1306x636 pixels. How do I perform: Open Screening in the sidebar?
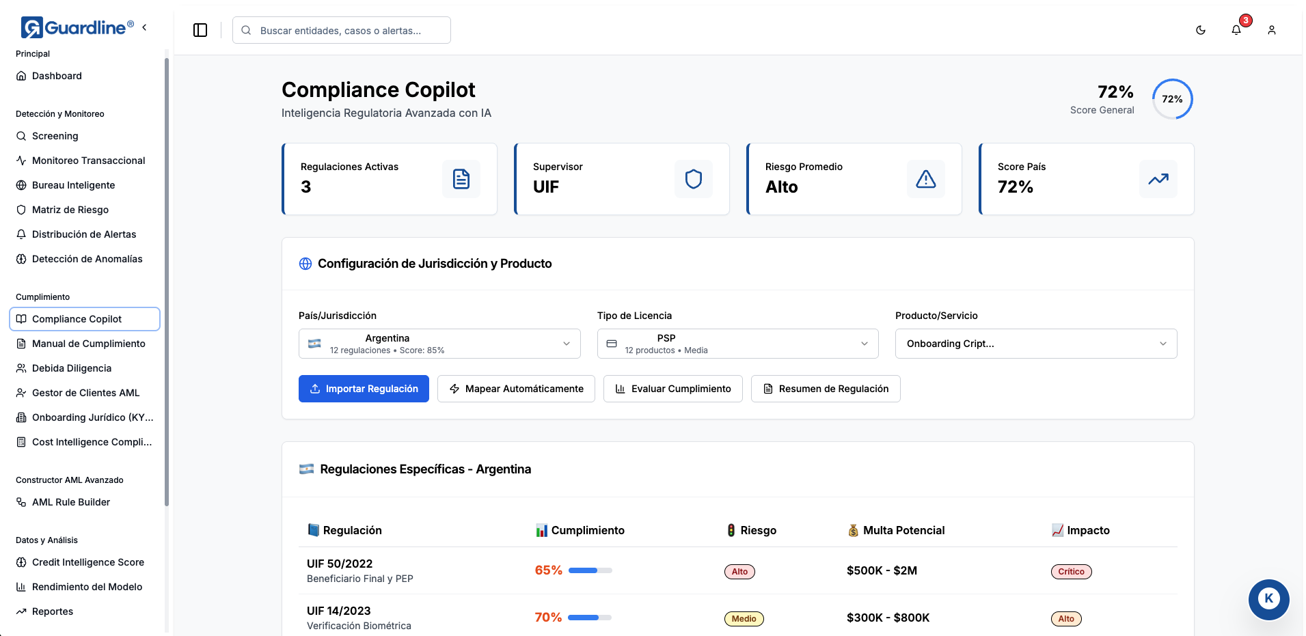click(55, 136)
